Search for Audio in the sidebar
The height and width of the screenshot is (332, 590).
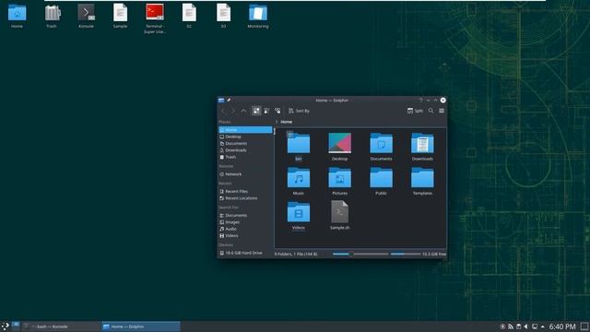click(x=245, y=229)
